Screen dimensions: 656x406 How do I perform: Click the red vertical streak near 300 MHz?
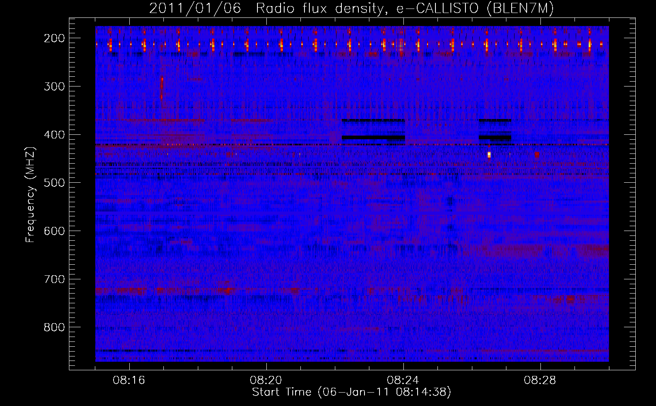[162, 89]
